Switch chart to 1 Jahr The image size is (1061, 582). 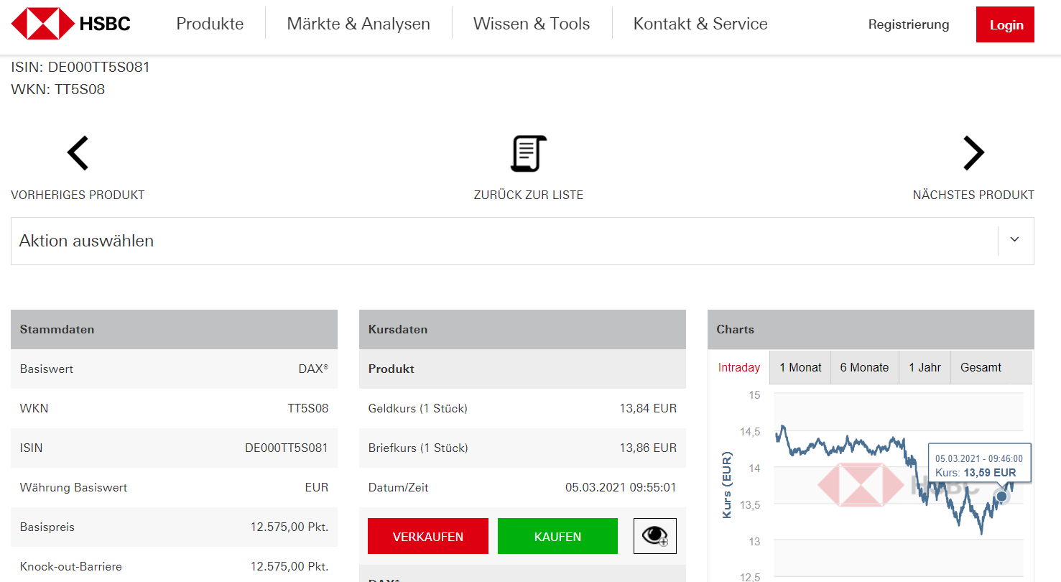pyautogui.click(x=925, y=367)
